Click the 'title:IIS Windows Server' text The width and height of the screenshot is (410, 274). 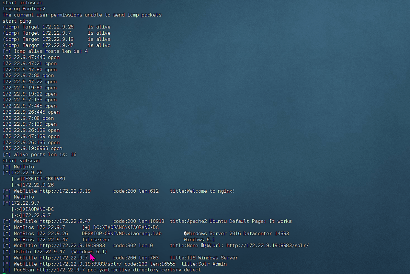204,258
